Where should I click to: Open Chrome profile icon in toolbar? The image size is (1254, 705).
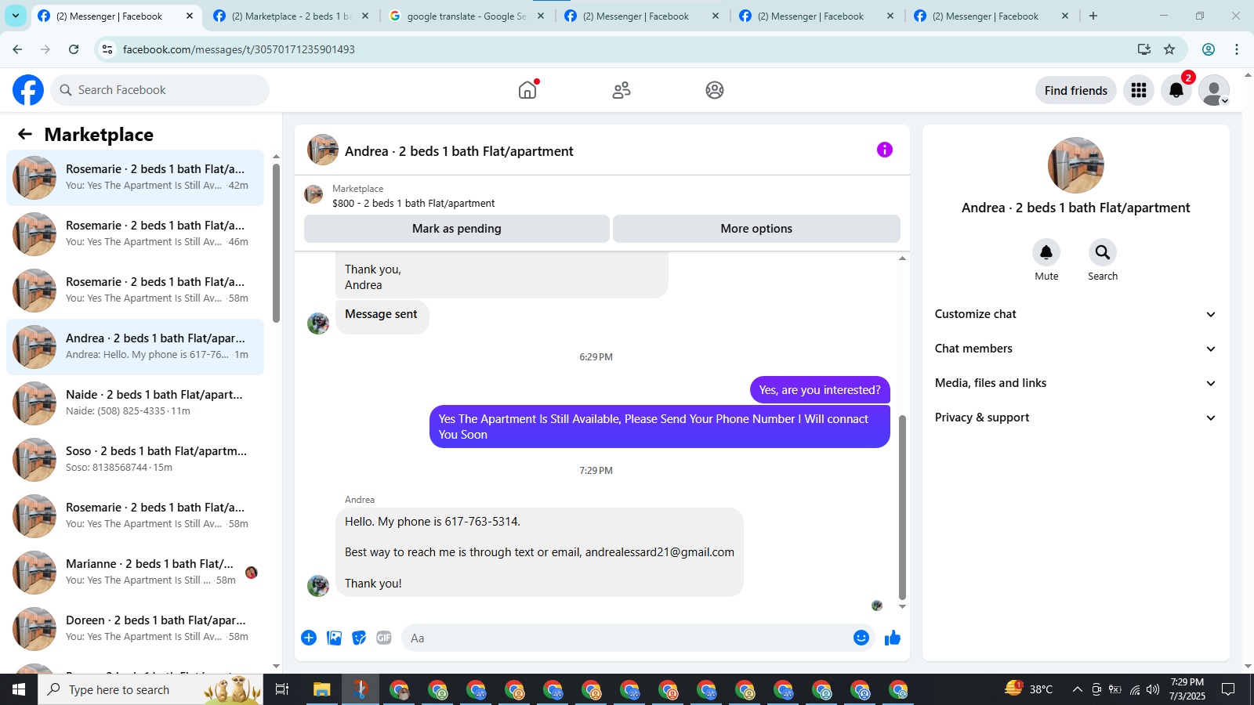coord(1209,49)
